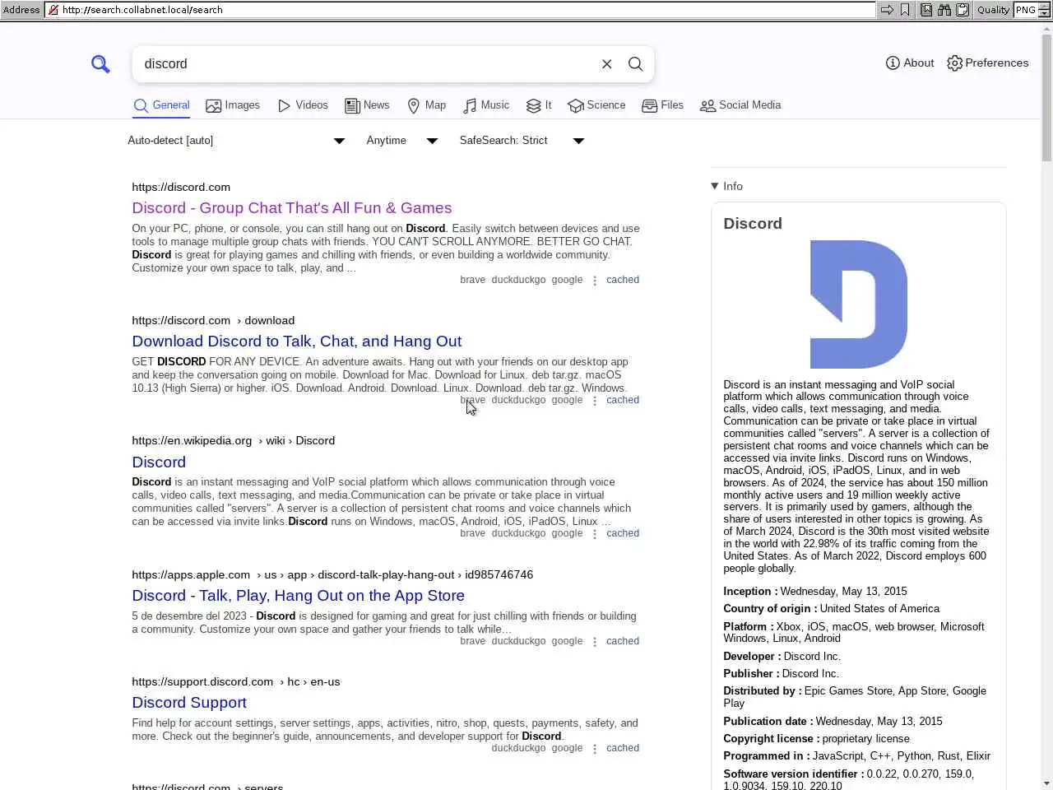Open more options dots on App Store result
1053x790 pixels.
click(x=595, y=642)
